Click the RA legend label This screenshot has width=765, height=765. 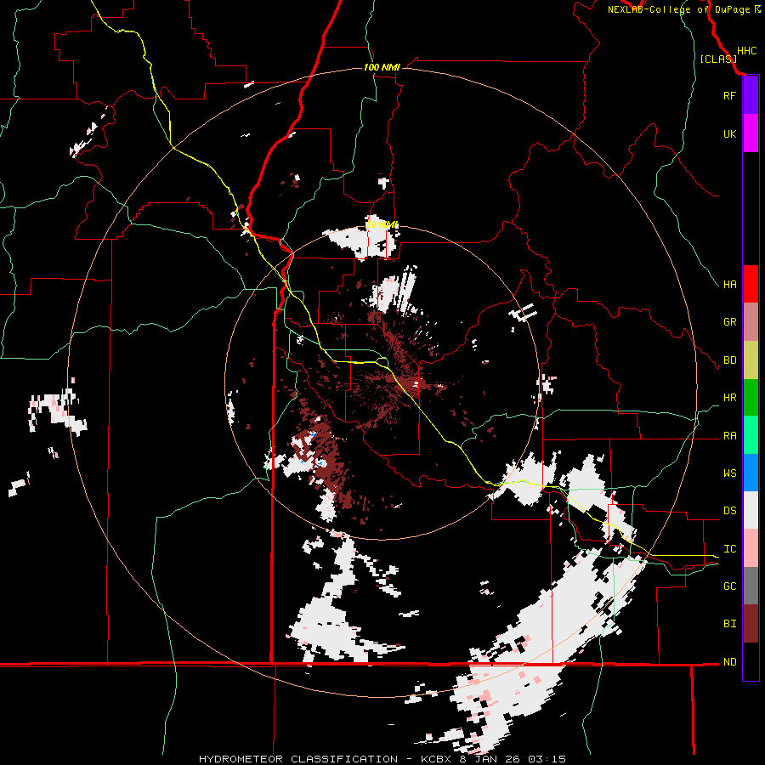pyautogui.click(x=729, y=436)
